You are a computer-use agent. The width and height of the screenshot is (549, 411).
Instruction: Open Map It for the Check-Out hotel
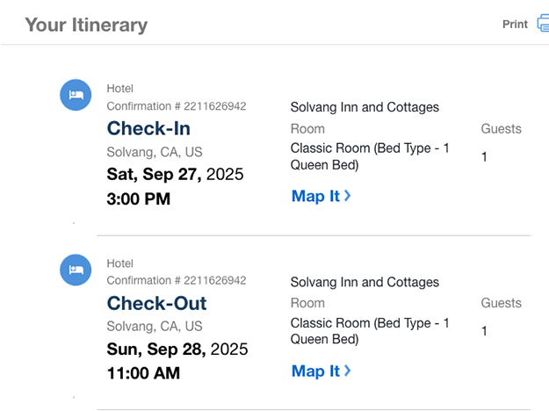coord(315,371)
